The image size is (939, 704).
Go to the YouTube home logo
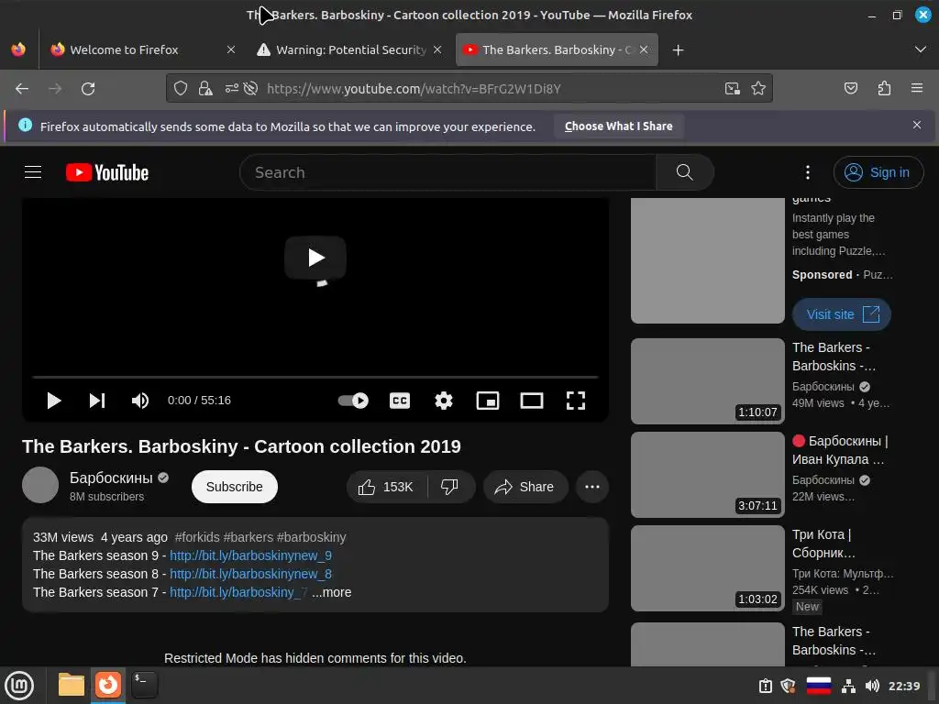click(107, 172)
